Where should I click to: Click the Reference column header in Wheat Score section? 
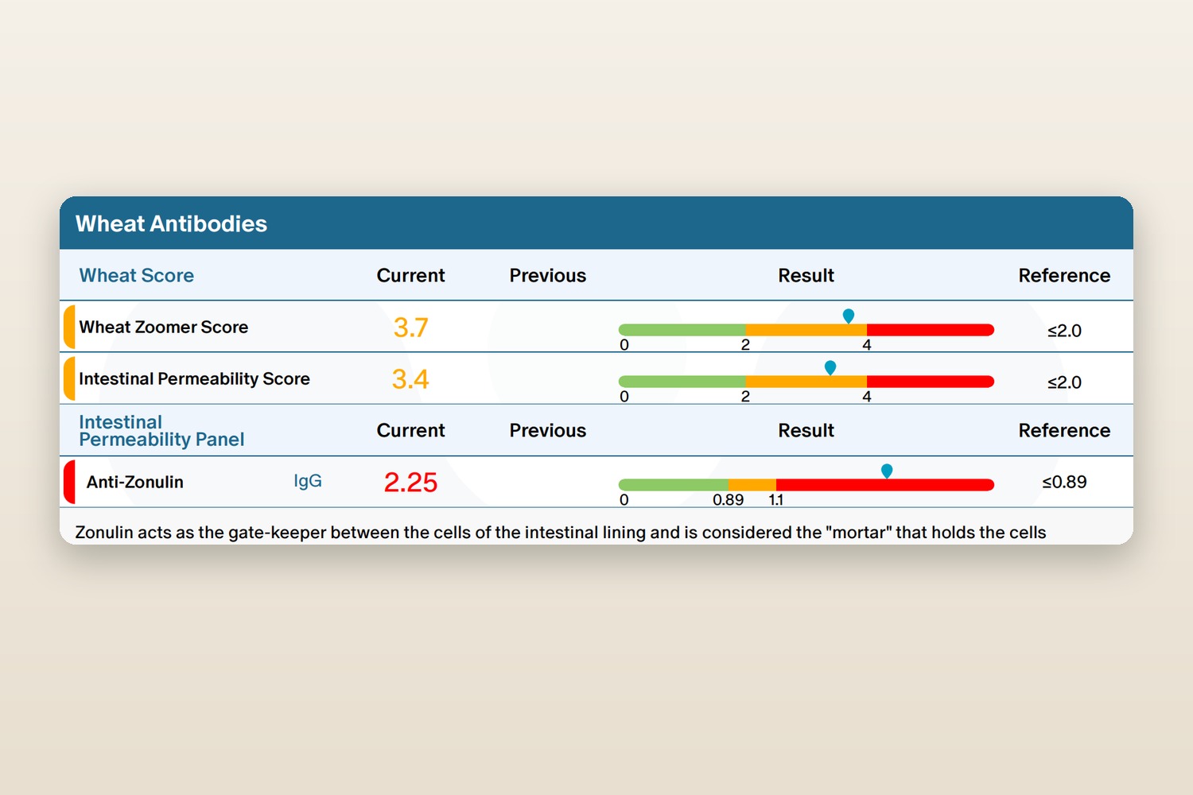[x=1064, y=275]
